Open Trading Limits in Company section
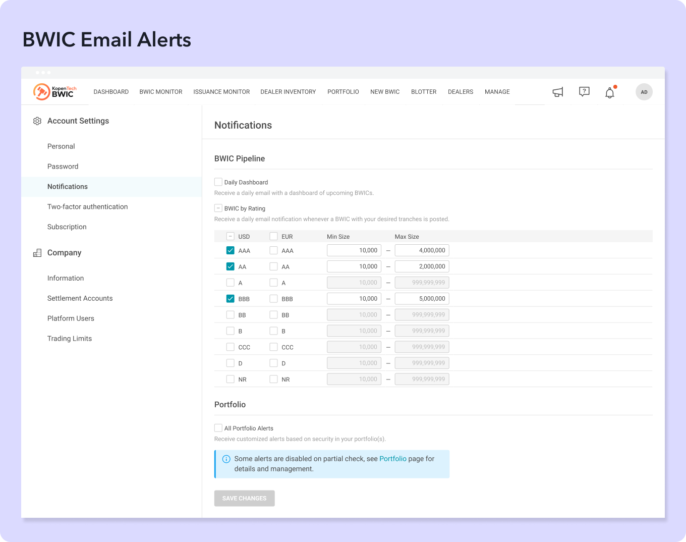 click(x=70, y=339)
